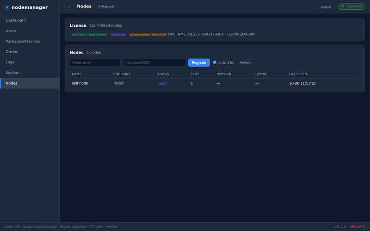
Task: Click the NAME column header
Action: pos(77,74)
